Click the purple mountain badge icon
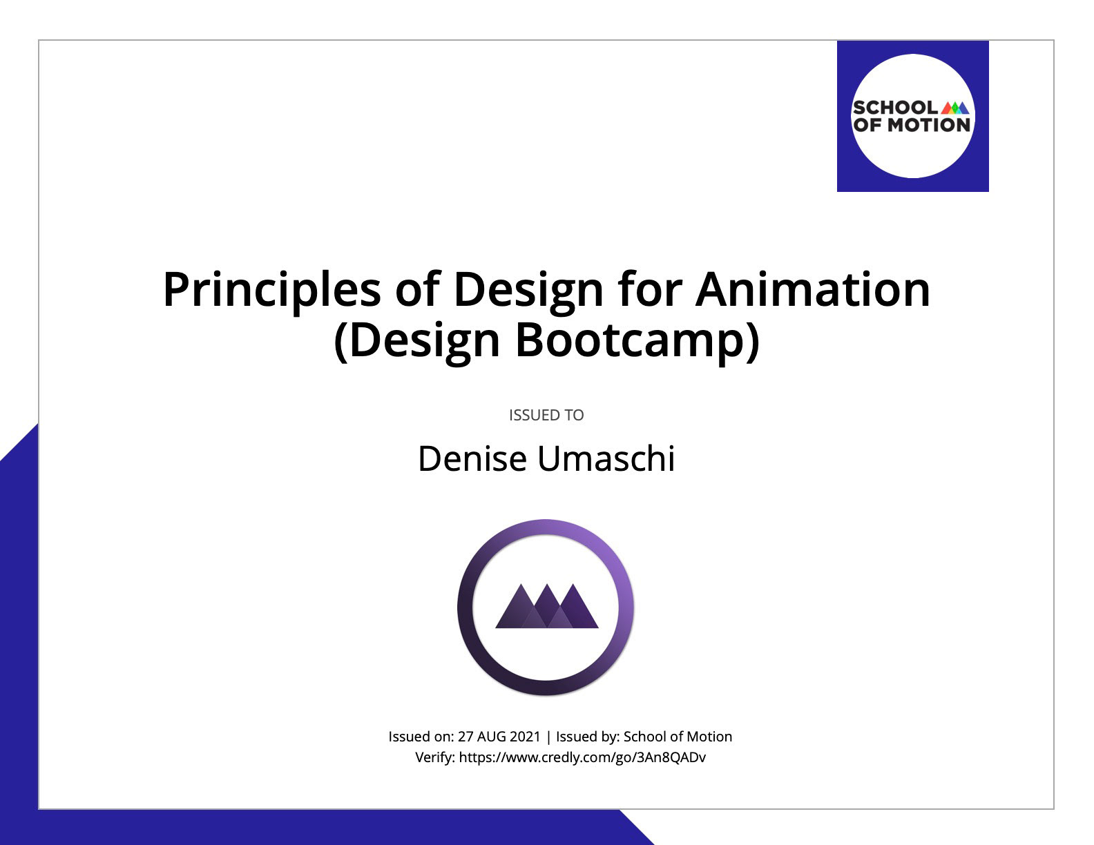Screen dimensions: 1094x845 point(546,608)
